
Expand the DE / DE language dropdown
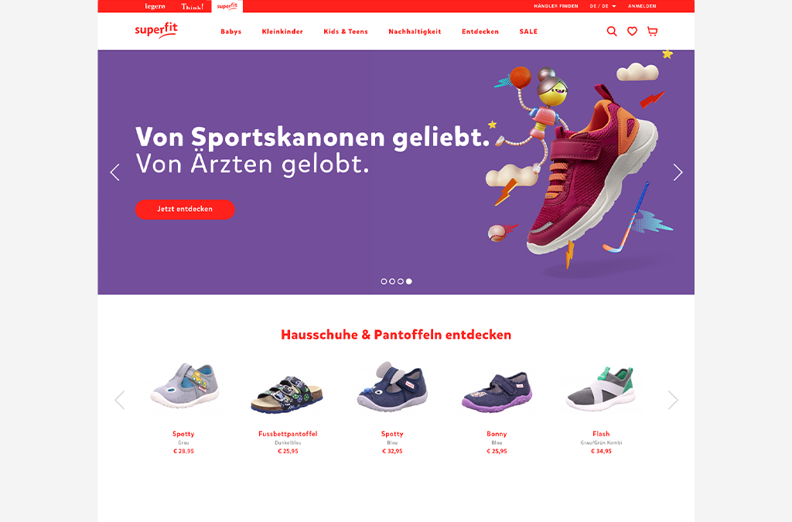[603, 6]
